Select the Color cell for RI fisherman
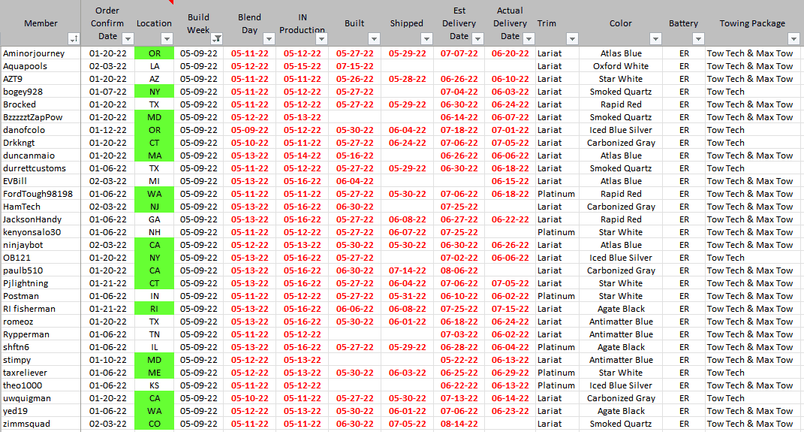The height and width of the screenshot is (432, 804). (620, 309)
